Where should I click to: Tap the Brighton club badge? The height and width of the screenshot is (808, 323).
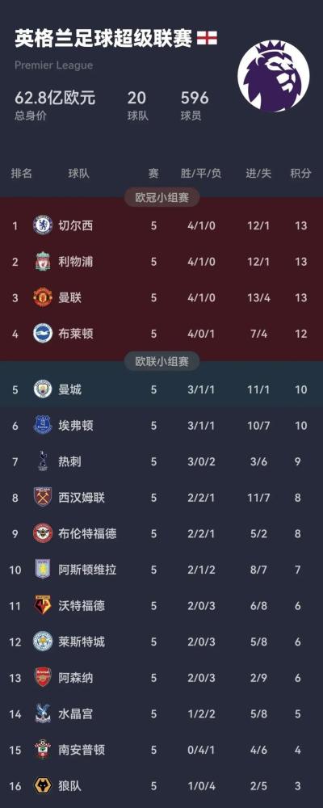click(x=43, y=334)
